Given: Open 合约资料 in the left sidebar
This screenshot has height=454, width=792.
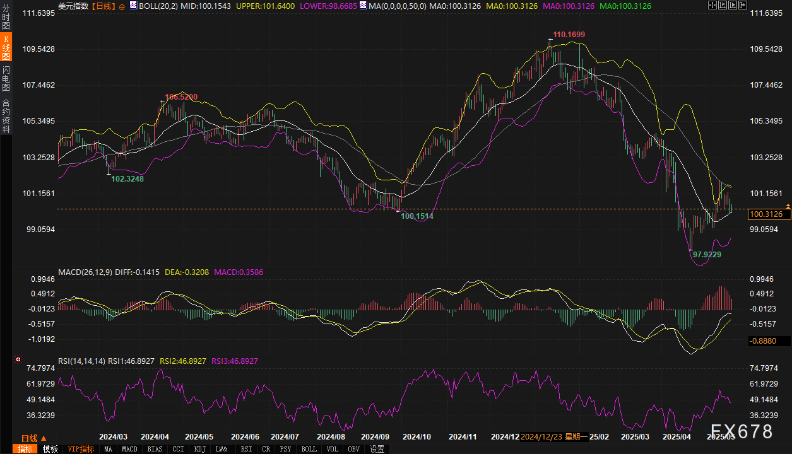Looking at the screenshot, I should click(6, 115).
